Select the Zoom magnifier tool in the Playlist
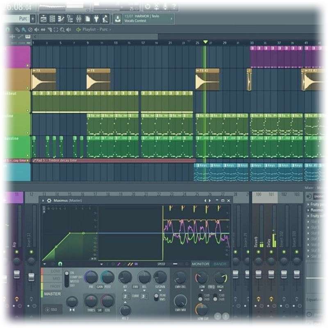Screen dimensions: 328x328 click(x=61, y=30)
